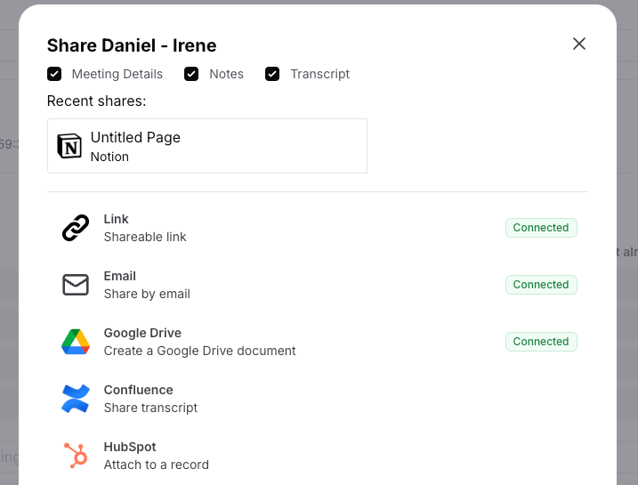Disable the Transcript checkbox
Image resolution: width=638 pixels, height=485 pixels.
[x=272, y=74]
